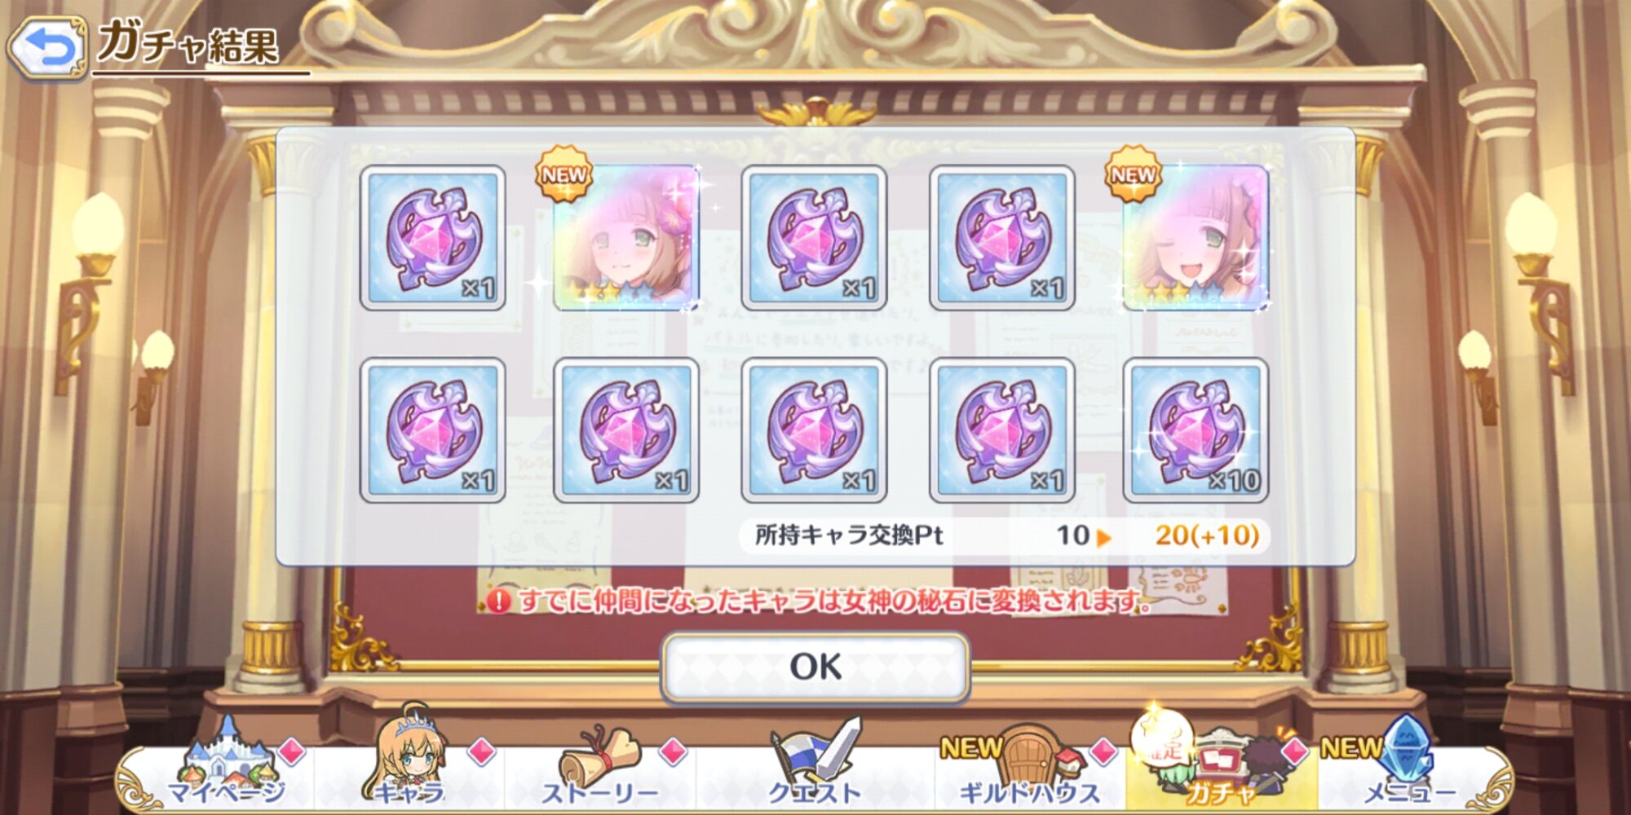Image resolution: width=1631 pixels, height=815 pixels.
Task: Tap the first memory stone in top row
Action: (432, 237)
